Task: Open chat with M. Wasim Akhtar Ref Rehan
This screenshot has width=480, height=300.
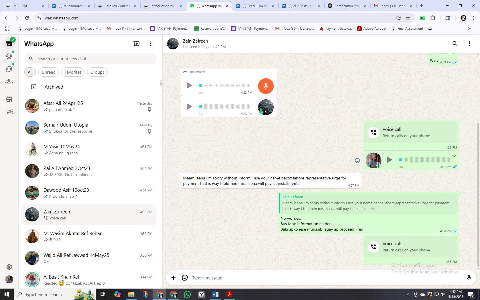Action: [89, 236]
